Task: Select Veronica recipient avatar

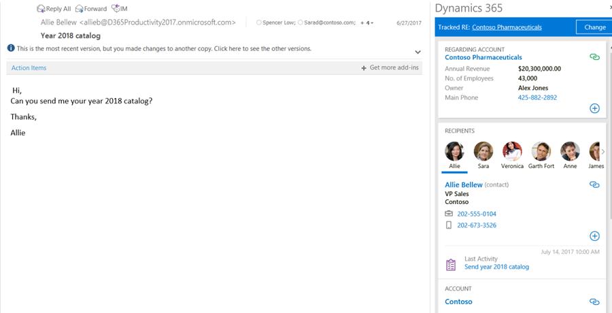Action: point(512,152)
